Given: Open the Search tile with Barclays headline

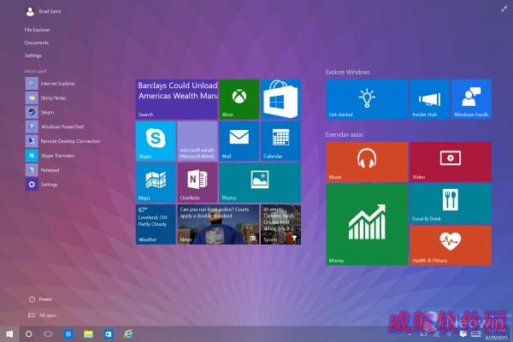Looking at the screenshot, I should 177,99.
